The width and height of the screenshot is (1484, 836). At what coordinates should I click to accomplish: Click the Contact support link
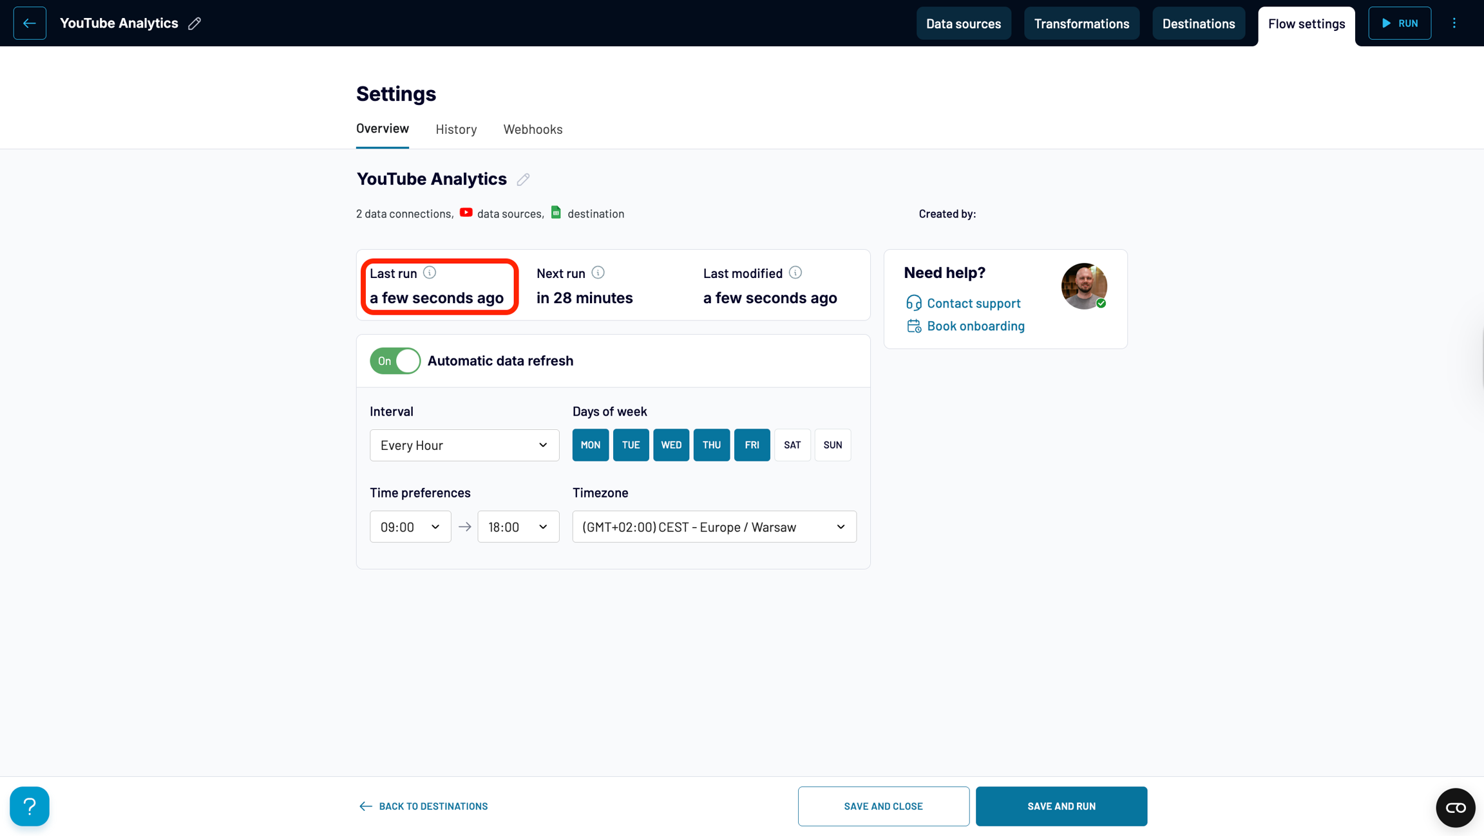[973, 303]
